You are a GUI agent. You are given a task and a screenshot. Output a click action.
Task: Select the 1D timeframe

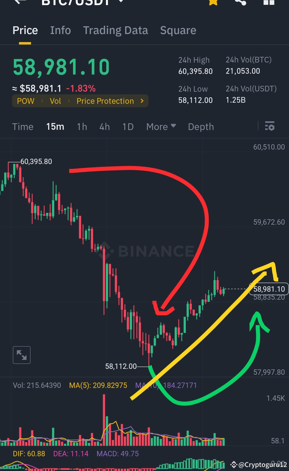click(x=128, y=127)
